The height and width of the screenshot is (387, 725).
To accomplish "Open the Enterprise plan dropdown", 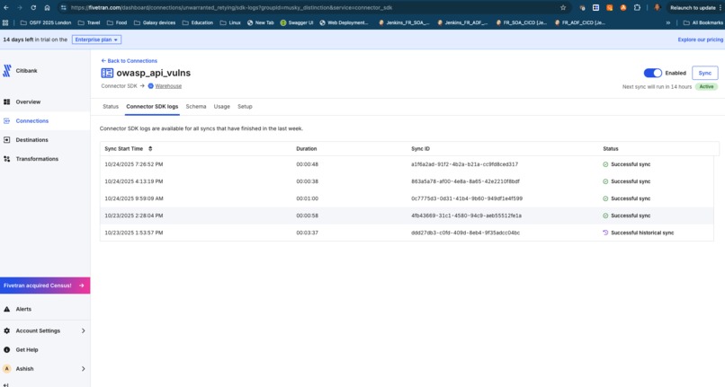I will point(96,40).
